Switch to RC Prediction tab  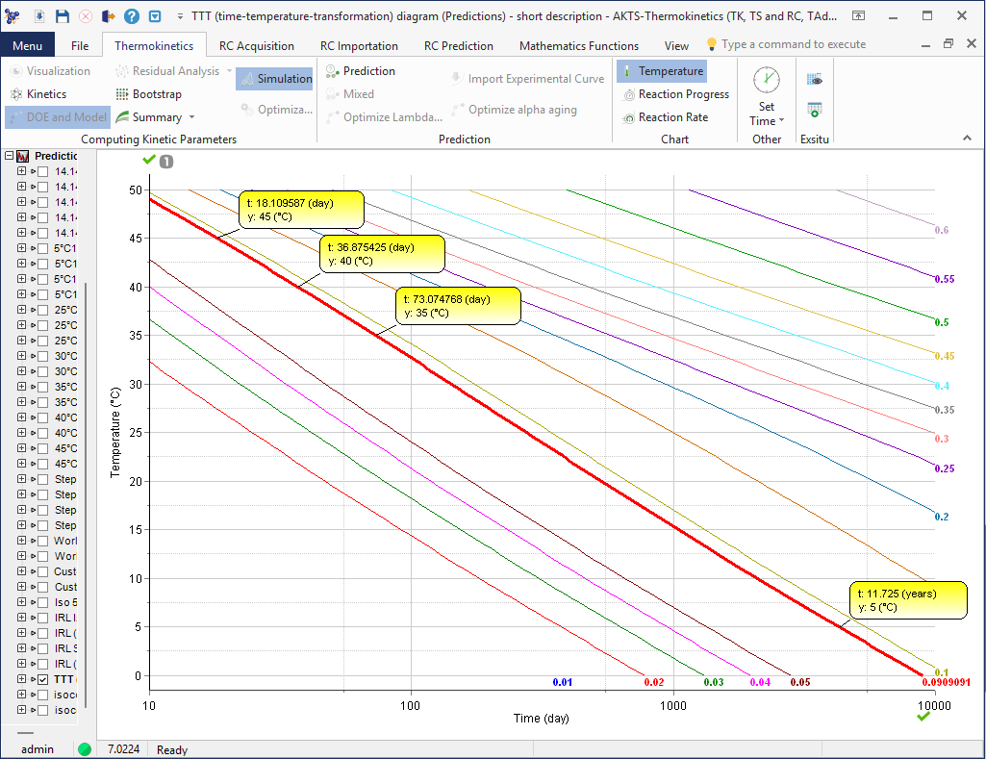pyautogui.click(x=459, y=45)
